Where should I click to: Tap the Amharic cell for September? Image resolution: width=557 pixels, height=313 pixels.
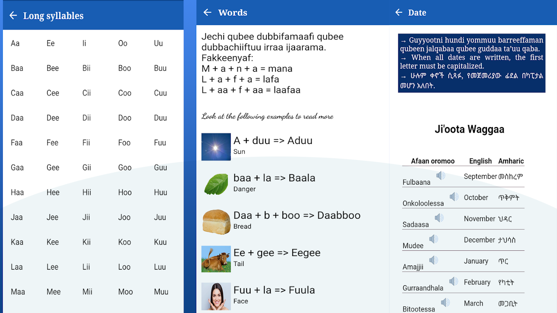(x=511, y=176)
